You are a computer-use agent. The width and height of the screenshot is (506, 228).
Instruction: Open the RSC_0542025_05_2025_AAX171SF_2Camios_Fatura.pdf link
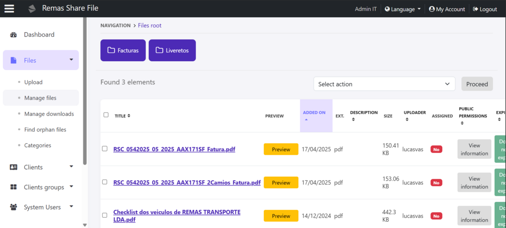pyautogui.click(x=186, y=183)
